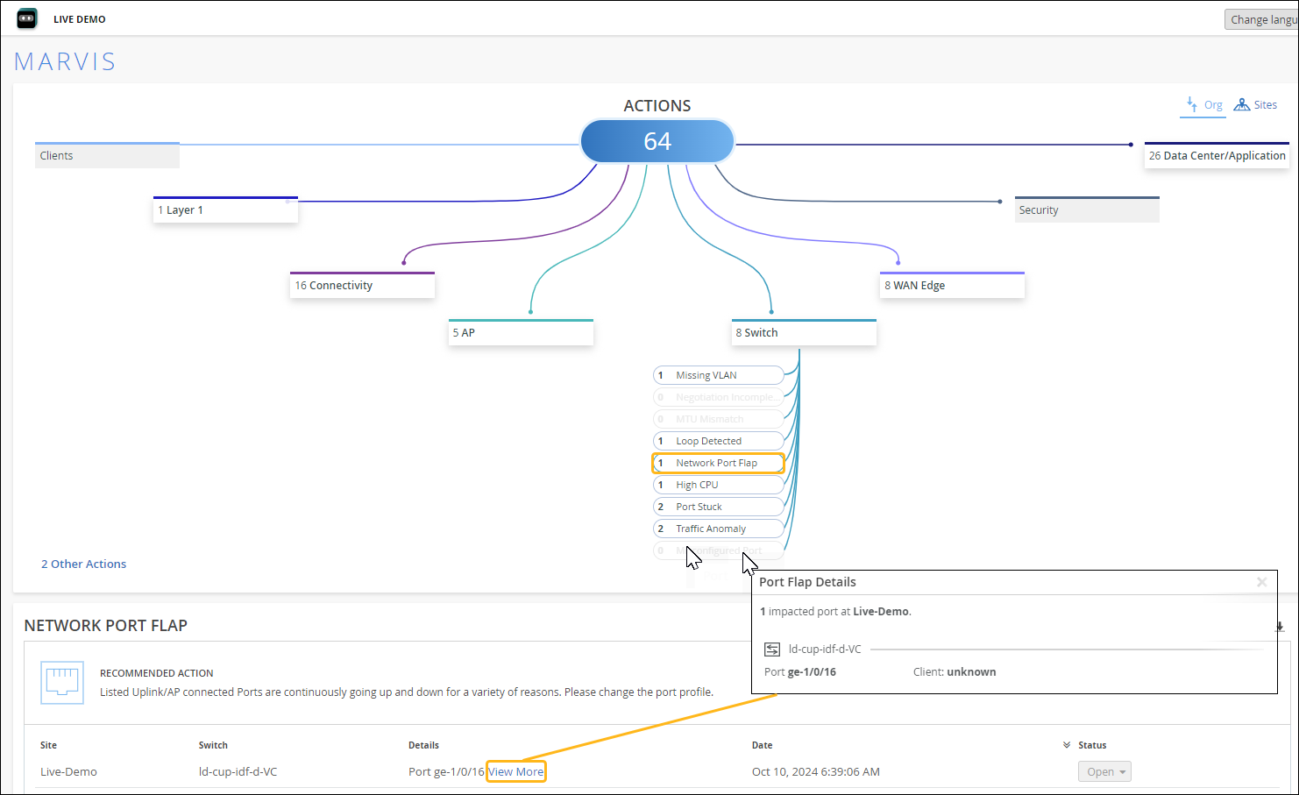Click the ethernet port recommended action icon
This screenshot has width=1299, height=795.
[62, 683]
